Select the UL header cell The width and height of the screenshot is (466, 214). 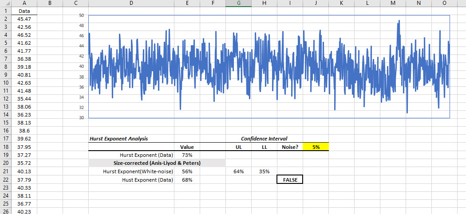click(238, 147)
